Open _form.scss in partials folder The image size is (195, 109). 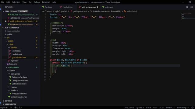(x=16, y=51)
